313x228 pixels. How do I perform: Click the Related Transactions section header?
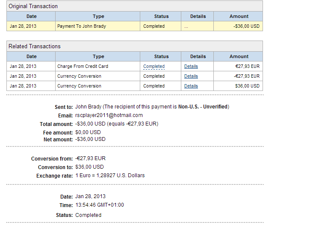pyautogui.click(x=35, y=46)
